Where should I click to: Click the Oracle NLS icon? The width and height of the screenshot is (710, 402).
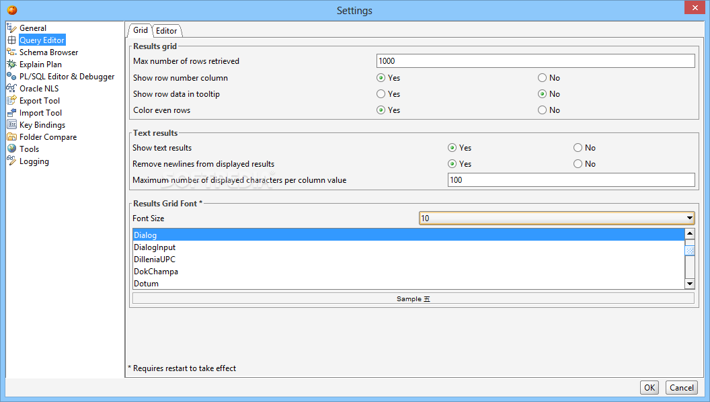[12, 88]
